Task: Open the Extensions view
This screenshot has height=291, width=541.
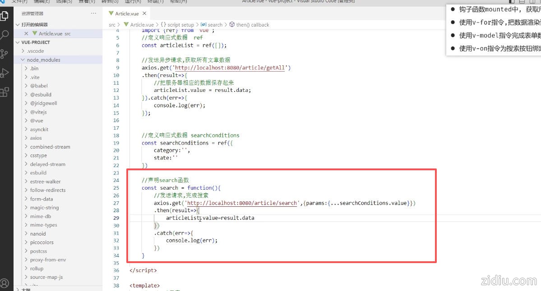Action: tap(5, 92)
